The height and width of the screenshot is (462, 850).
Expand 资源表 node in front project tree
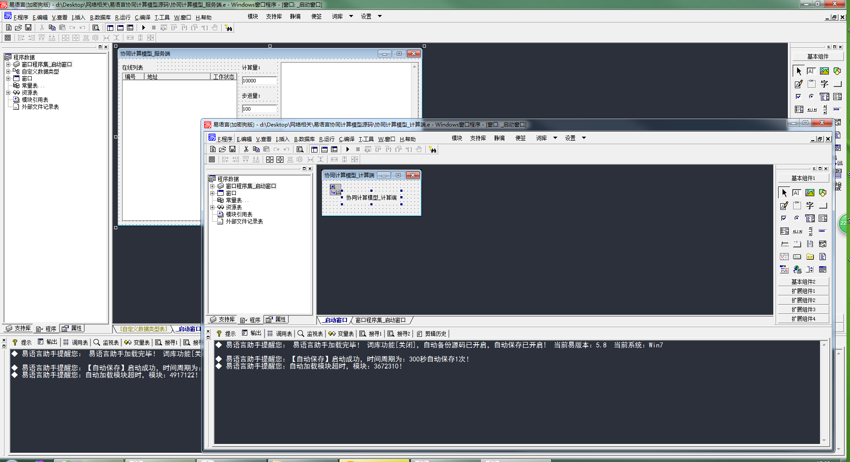tap(212, 207)
